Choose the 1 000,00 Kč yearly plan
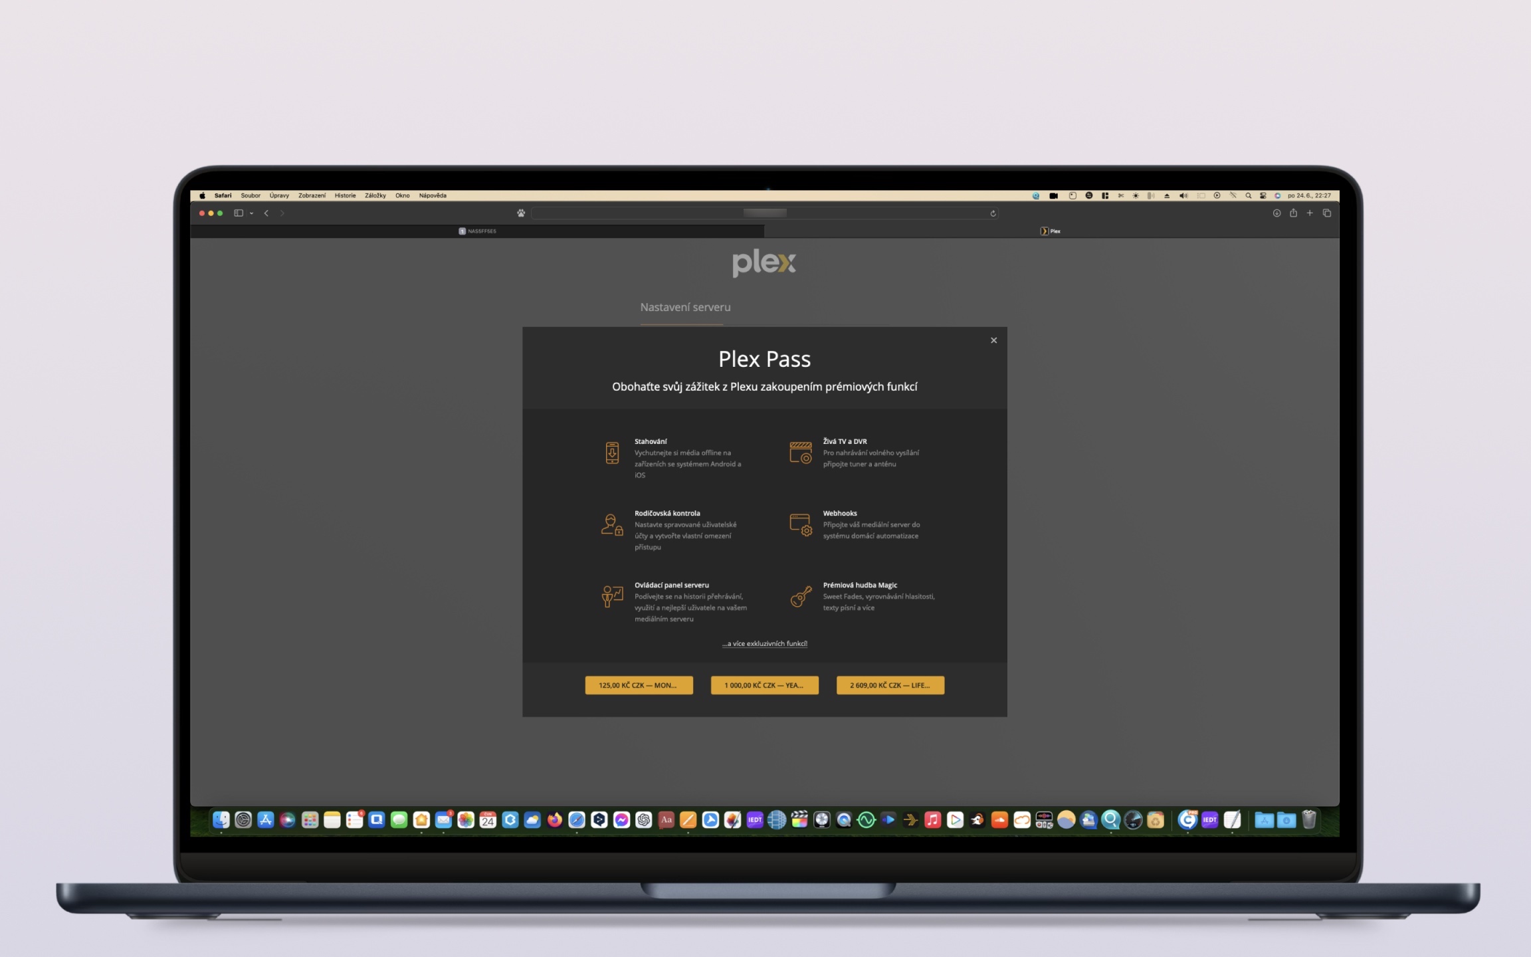The image size is (1531, 957). click(x=764, y=685)
